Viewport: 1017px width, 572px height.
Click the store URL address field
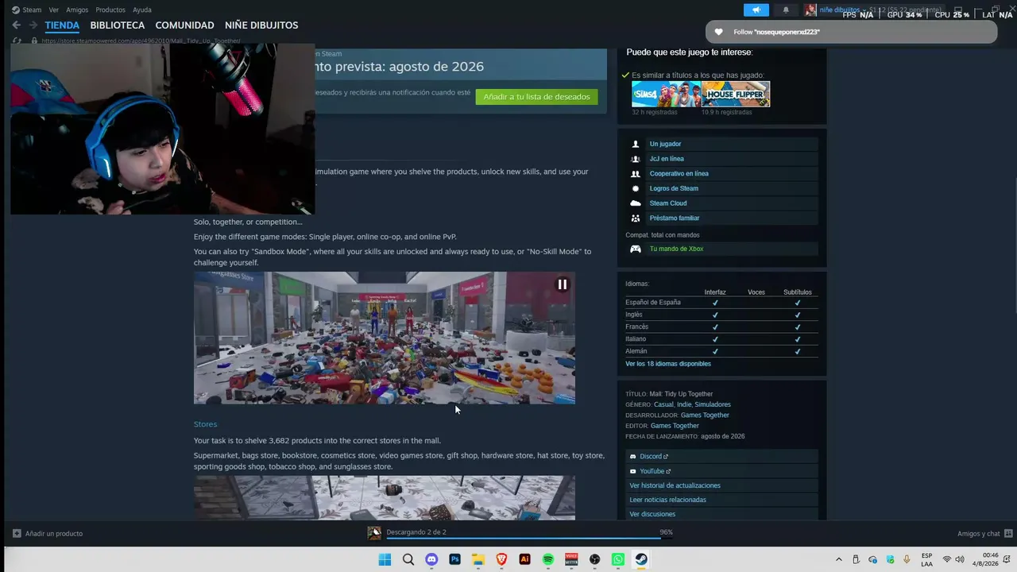141,41
